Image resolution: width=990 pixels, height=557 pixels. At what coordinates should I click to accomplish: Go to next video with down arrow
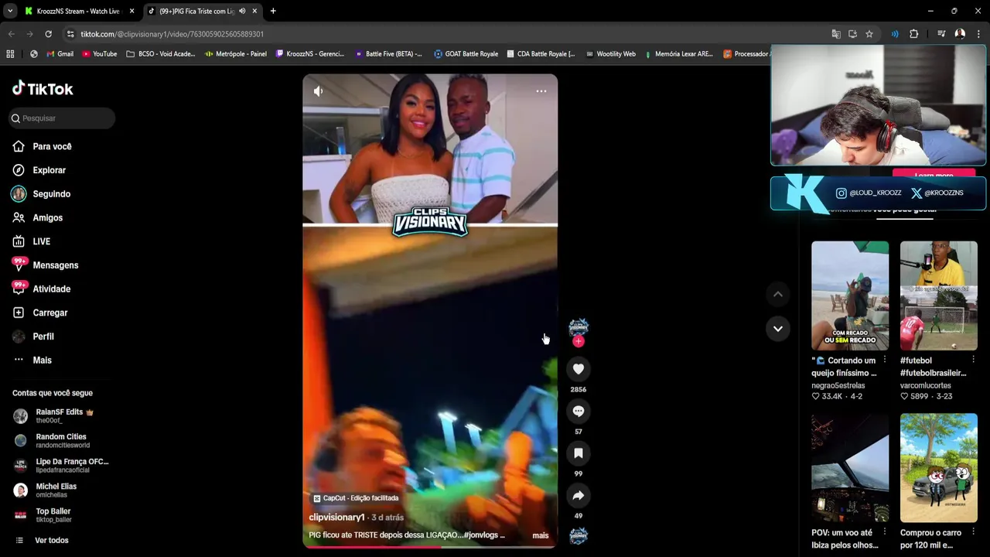click(x=778, y=329)
